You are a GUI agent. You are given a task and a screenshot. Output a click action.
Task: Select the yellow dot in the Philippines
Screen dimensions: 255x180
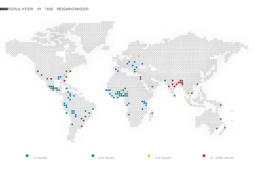click(201, 90)
